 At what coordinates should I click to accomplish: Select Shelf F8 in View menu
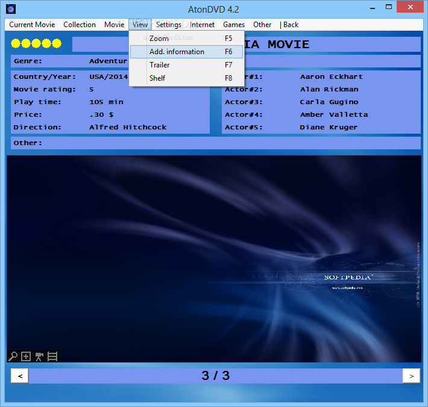tap(187, 78)
